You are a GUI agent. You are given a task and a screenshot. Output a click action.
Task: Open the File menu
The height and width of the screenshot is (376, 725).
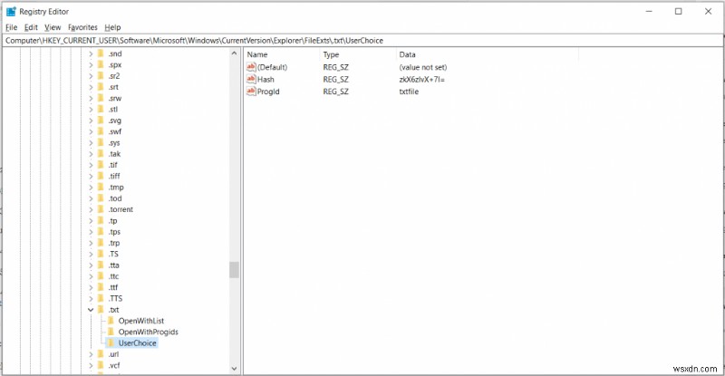click(11, 27)
